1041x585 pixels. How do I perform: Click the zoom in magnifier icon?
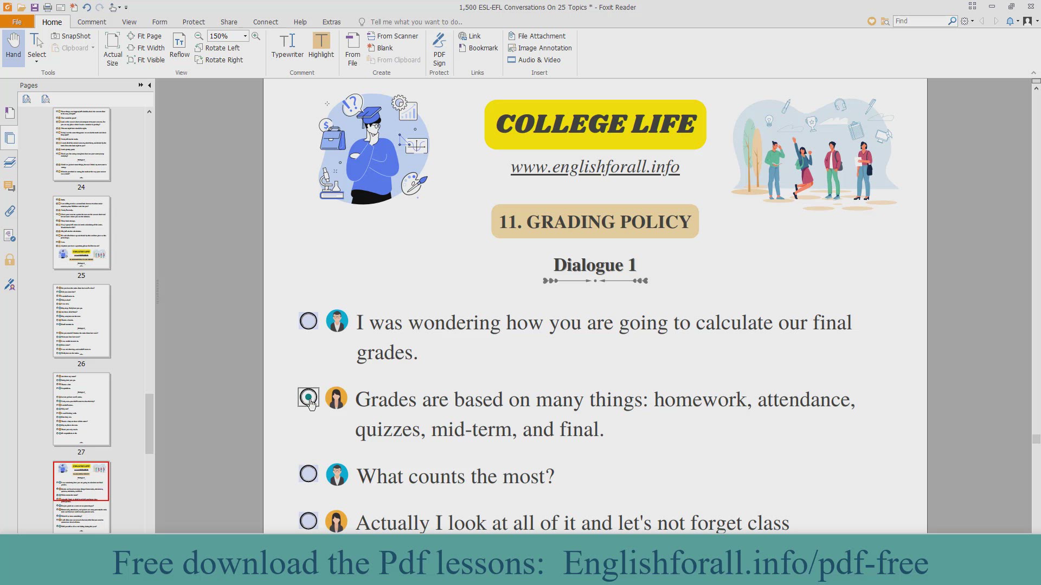pyautogui.click(x=256, y=36)
